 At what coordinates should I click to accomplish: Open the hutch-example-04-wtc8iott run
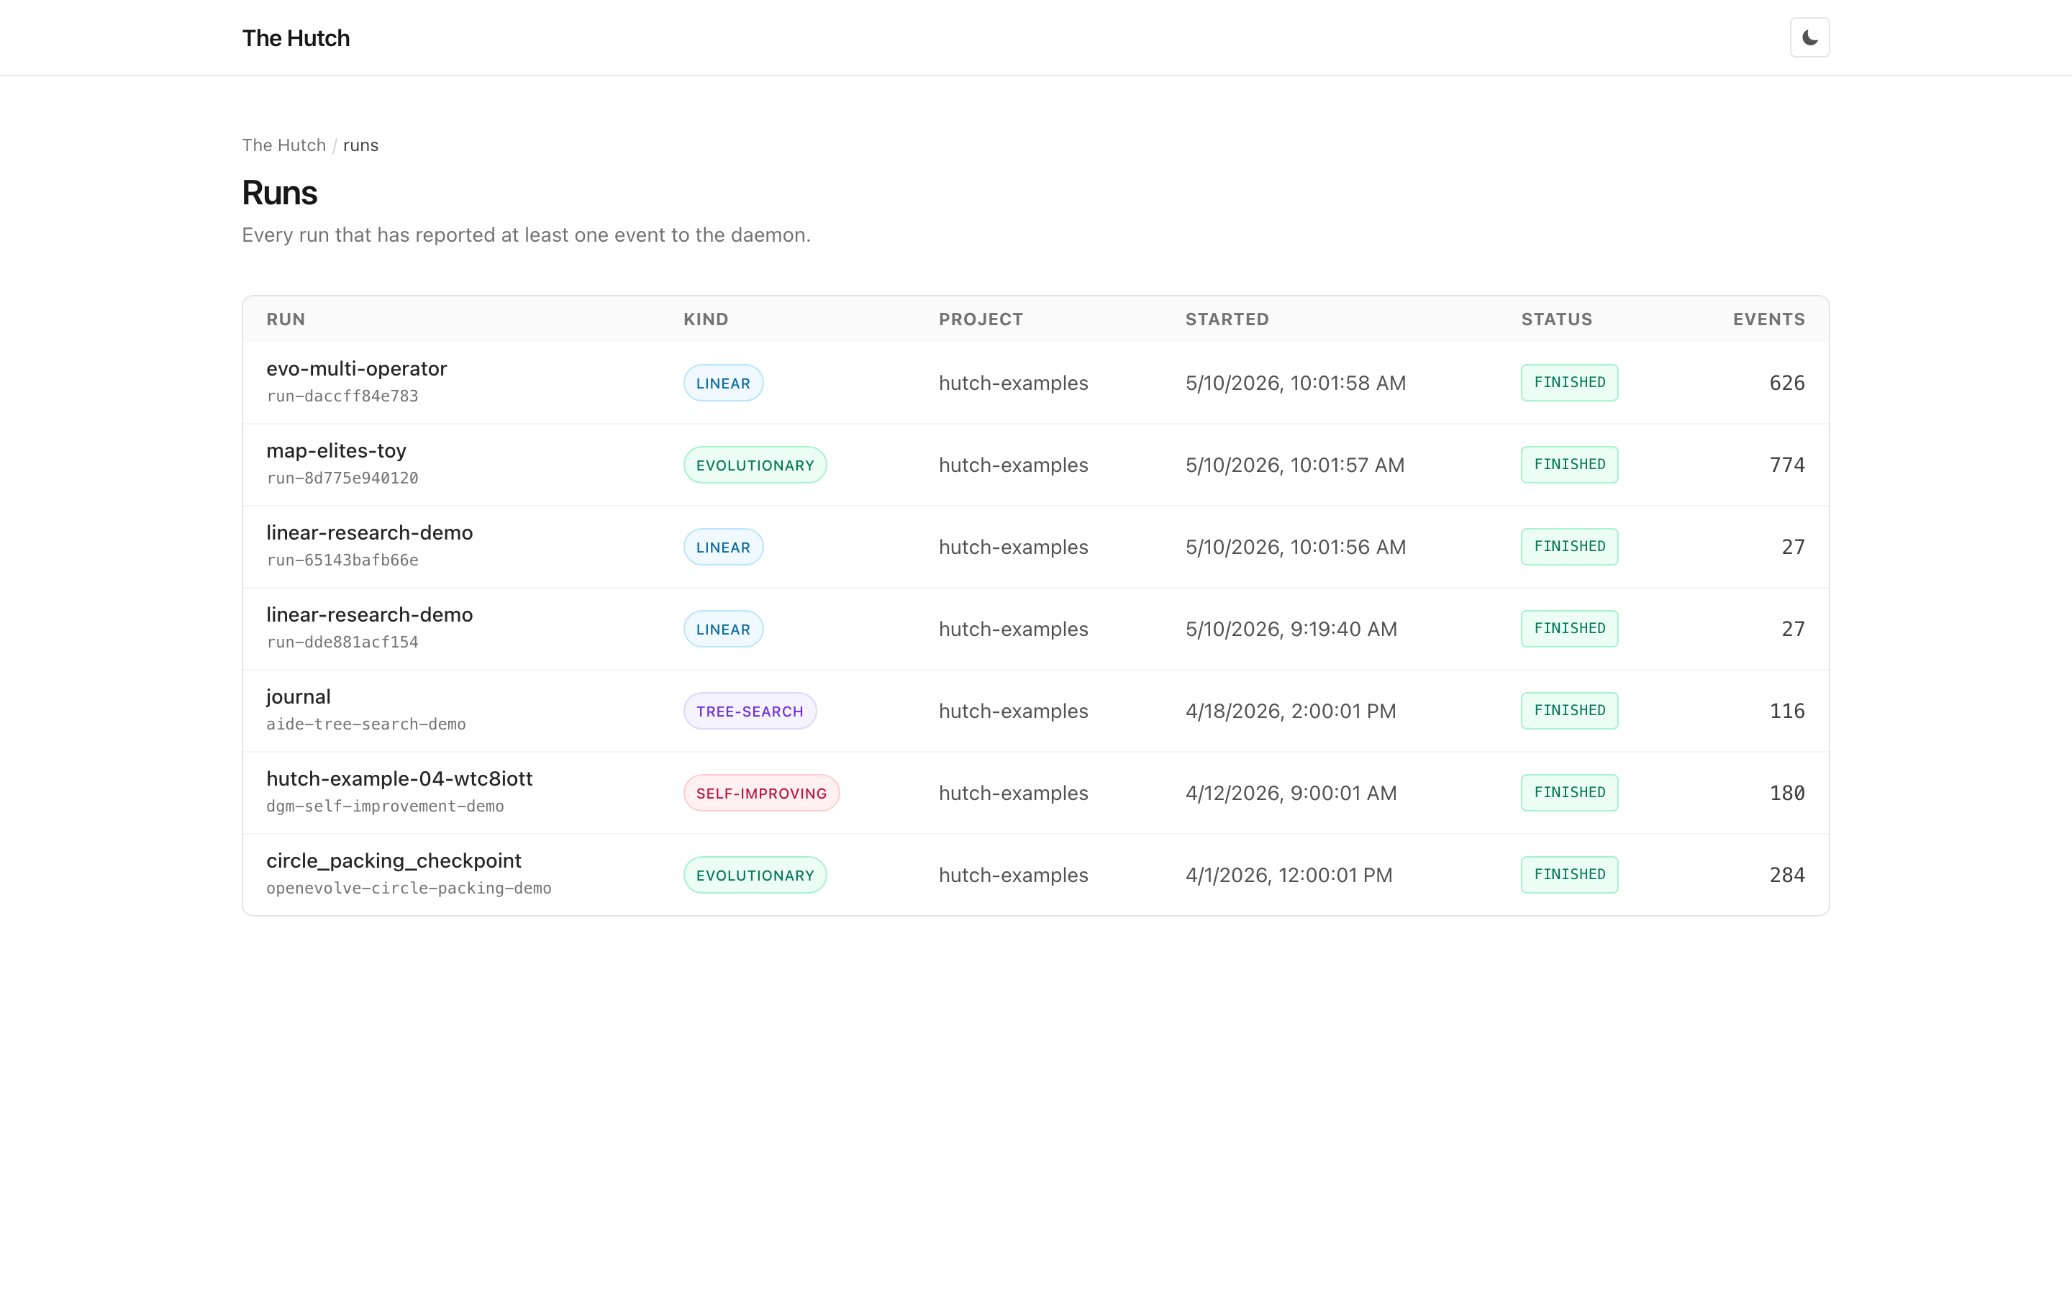(399, 778)
